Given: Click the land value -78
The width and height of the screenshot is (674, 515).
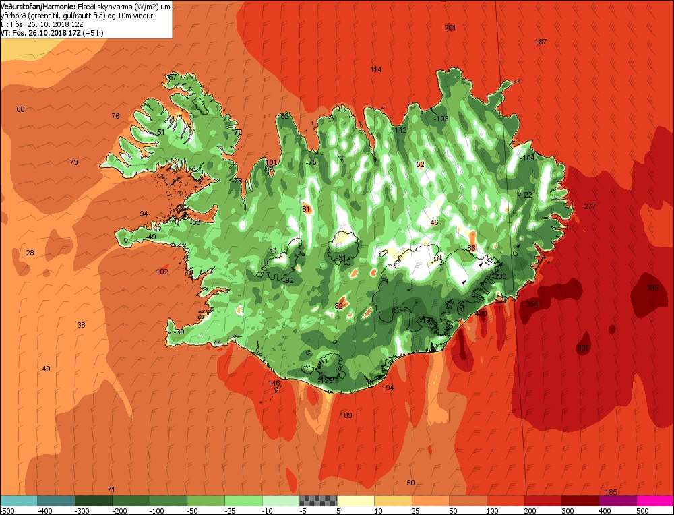Looking at the screenshot, I should tap(237, 181).
